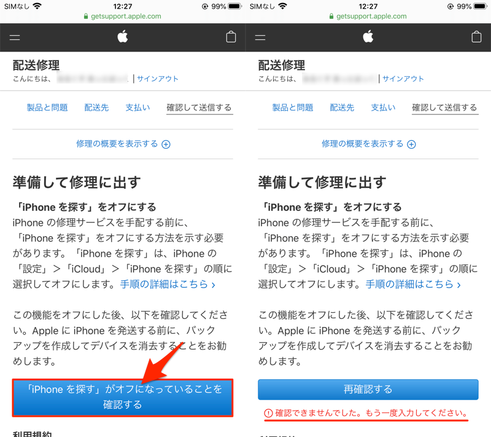Image resolution: width=491 pixels, height=437 pixels.
Task: Click サインアウト link on right screen
Action: (403, 79)
